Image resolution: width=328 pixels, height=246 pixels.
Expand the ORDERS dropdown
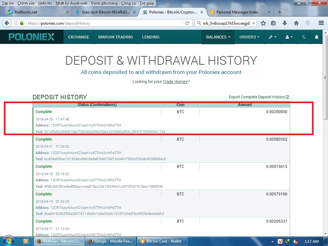[x=250, y=37]
